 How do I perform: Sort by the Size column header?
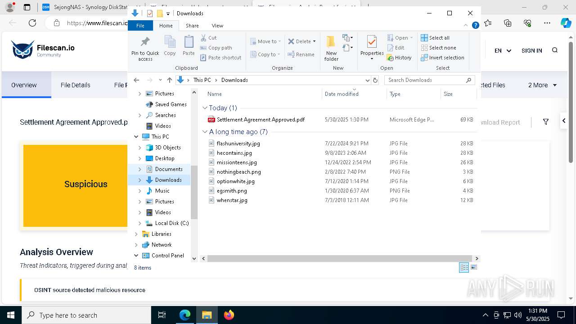(x=448, y=94)
